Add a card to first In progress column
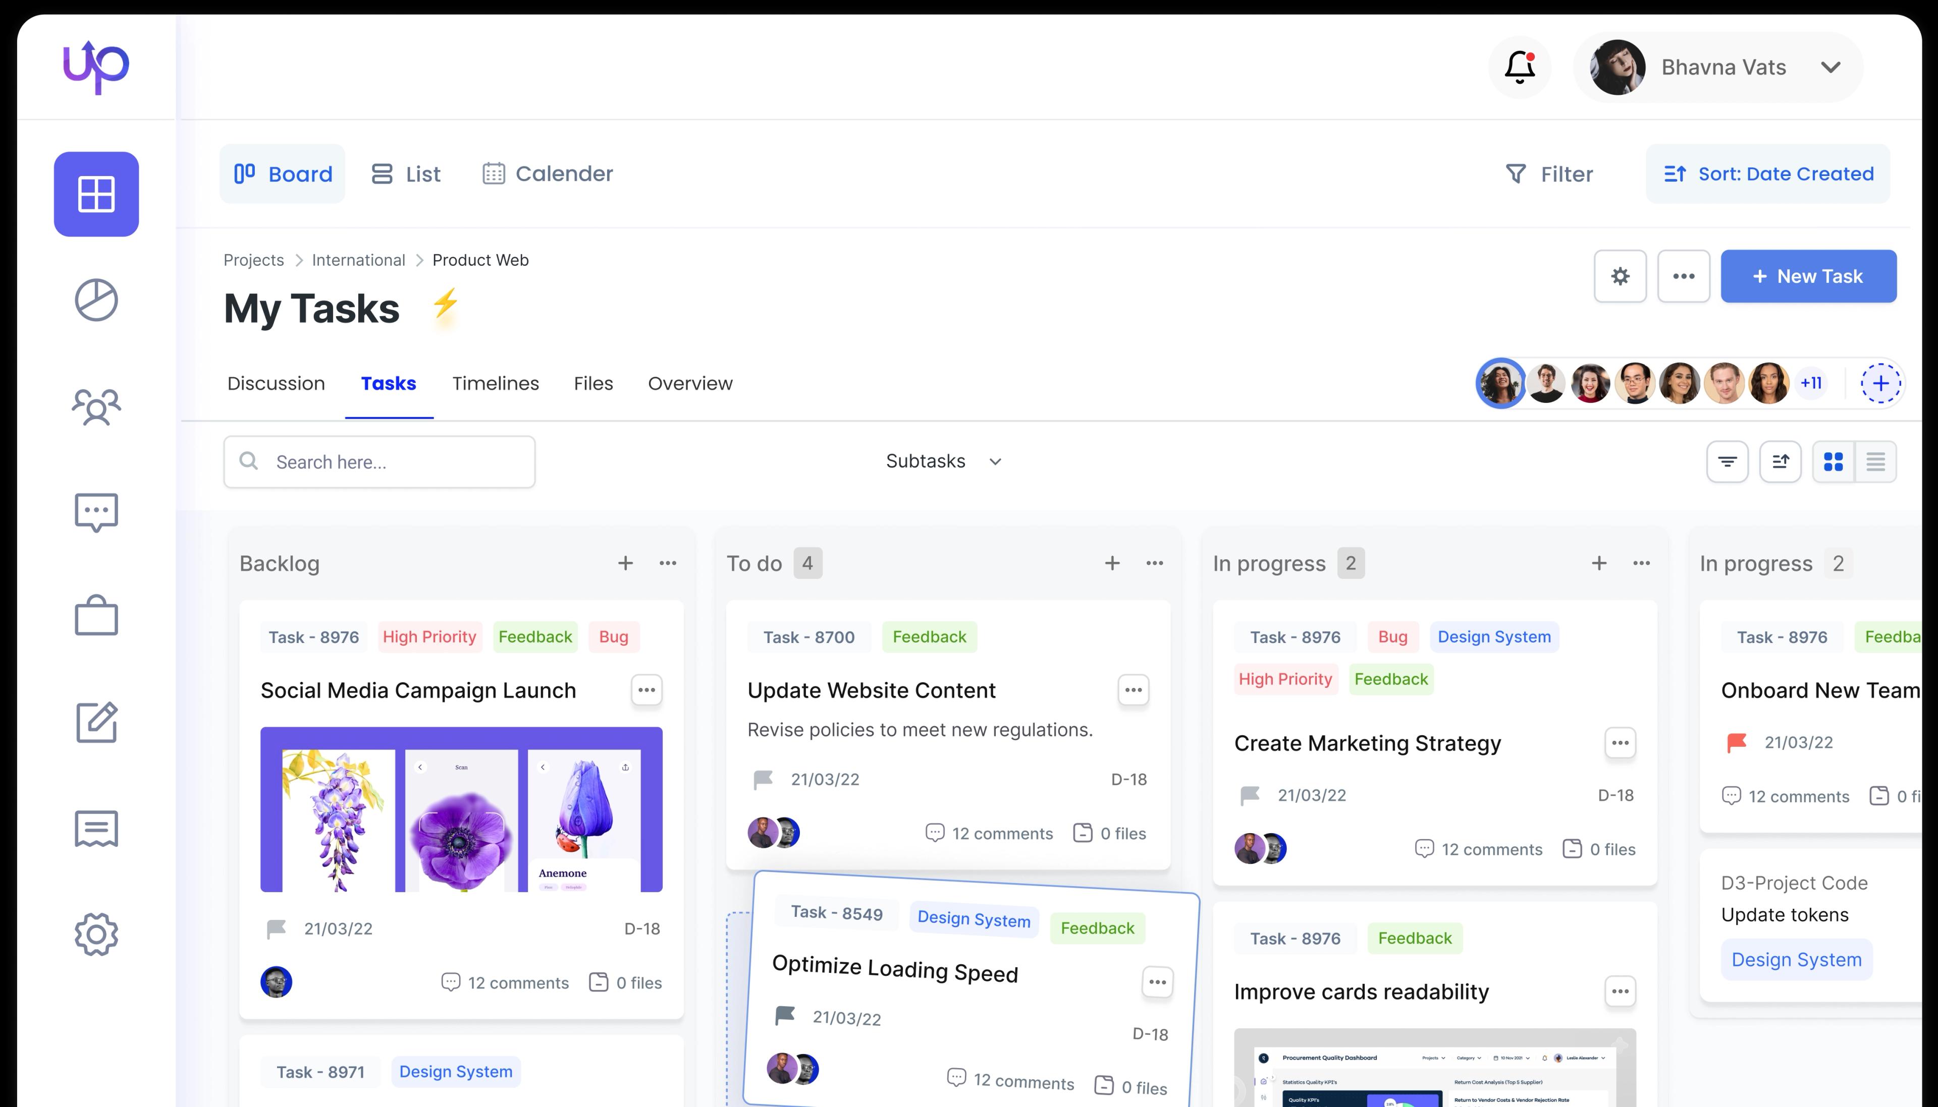Image resolution: width=1938 pixels, height=1107 pixels. tap(1599, 563)
